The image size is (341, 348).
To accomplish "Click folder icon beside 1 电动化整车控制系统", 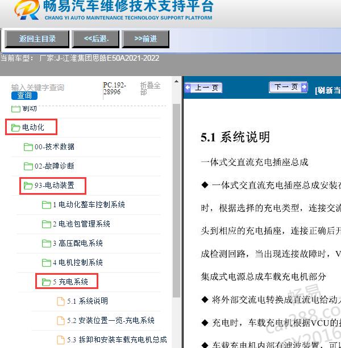I will [47, 205].
